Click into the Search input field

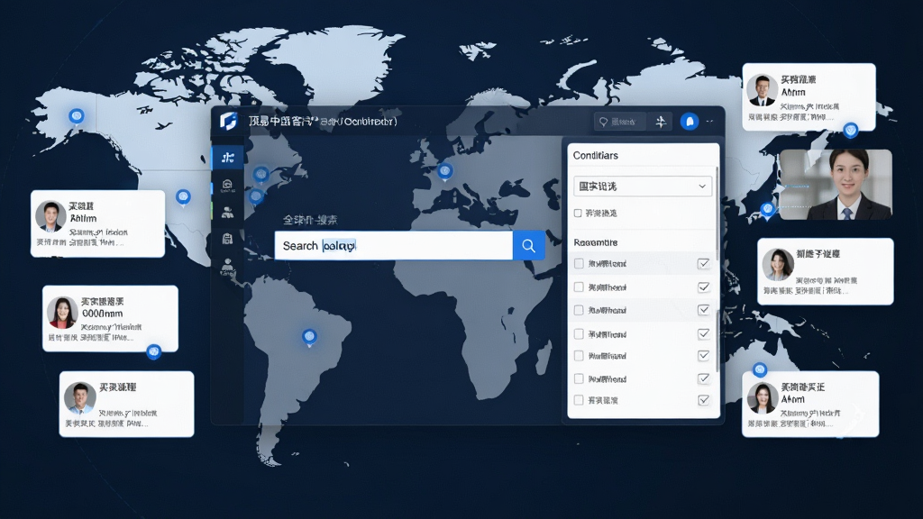394,245
